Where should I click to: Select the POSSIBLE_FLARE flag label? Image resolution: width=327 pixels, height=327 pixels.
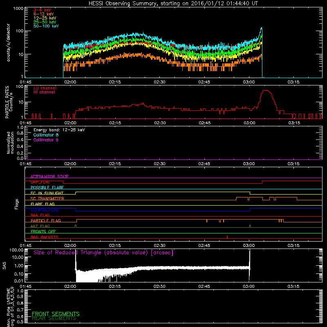click(x=47, y=188)
